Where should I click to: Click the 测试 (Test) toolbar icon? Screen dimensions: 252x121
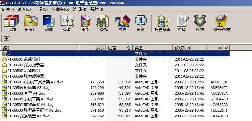[49, 21]
